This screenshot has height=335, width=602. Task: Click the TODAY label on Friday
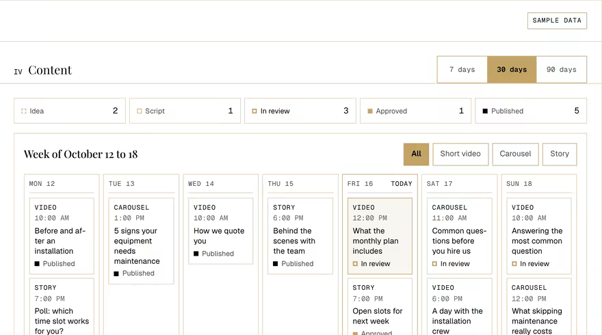tap(402, 184)
